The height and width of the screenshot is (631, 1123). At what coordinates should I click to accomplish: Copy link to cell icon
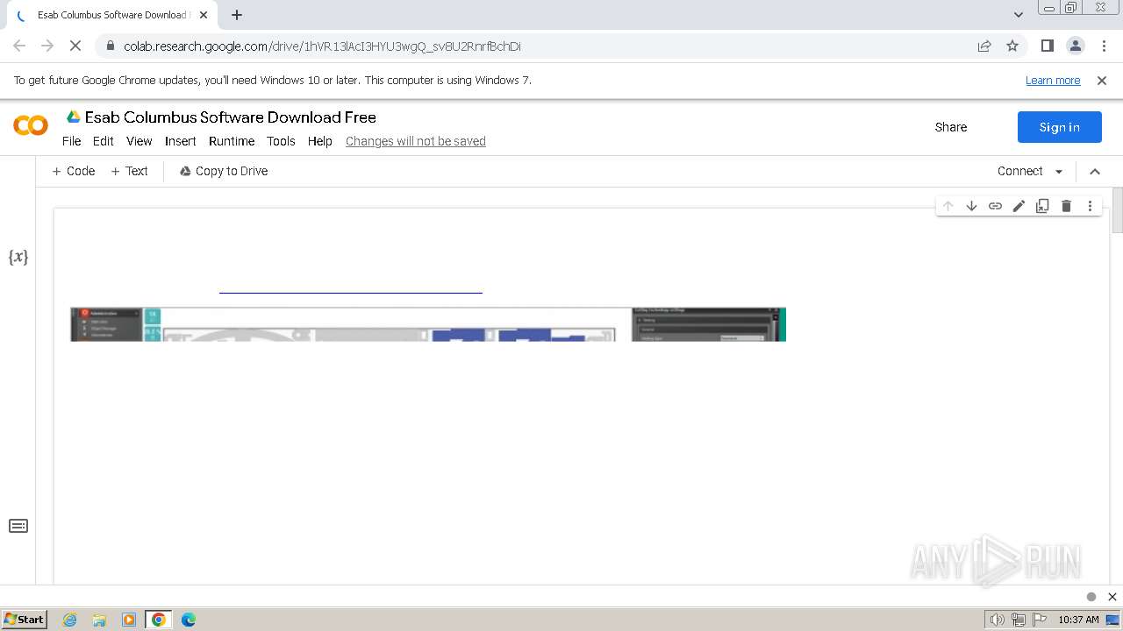(995, 206)
